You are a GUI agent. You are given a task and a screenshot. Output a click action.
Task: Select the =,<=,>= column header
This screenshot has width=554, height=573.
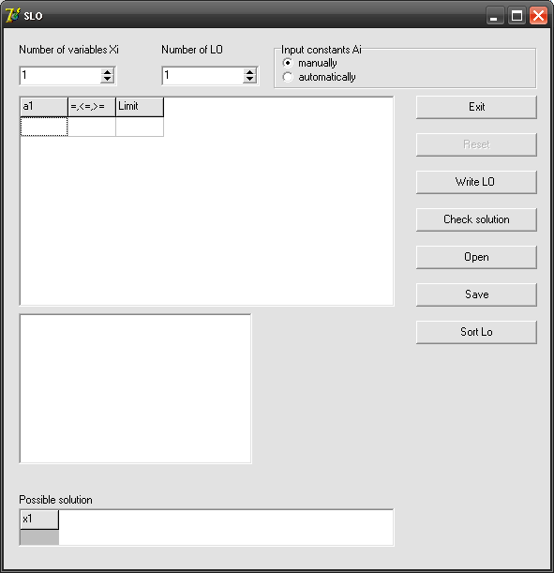pyautogui.click(x=92, y=107)
